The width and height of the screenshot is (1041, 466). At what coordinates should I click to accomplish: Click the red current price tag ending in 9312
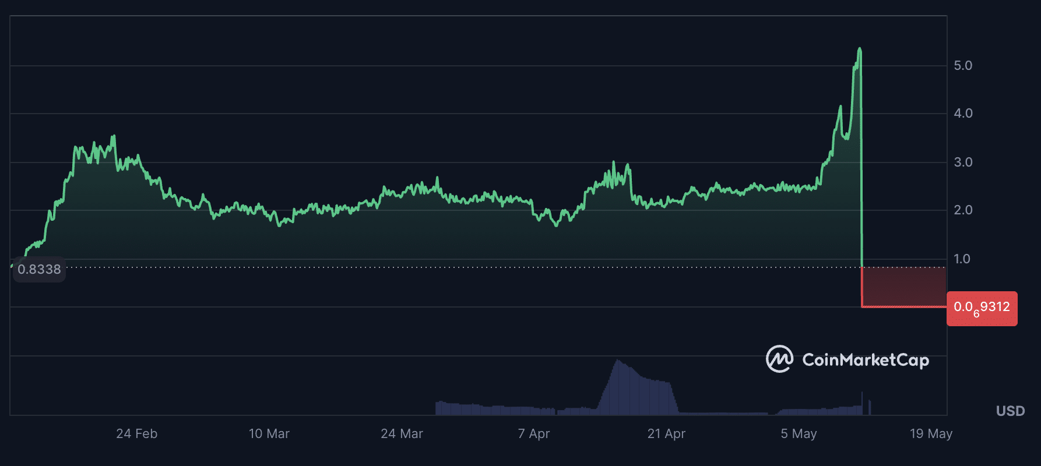point(982,308)
